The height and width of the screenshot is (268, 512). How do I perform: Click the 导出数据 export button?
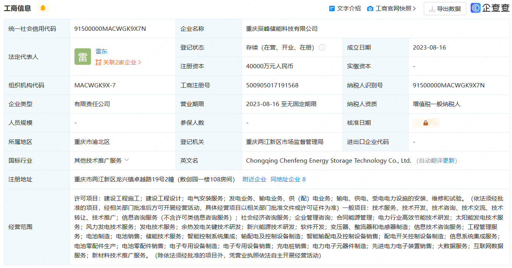445,9
